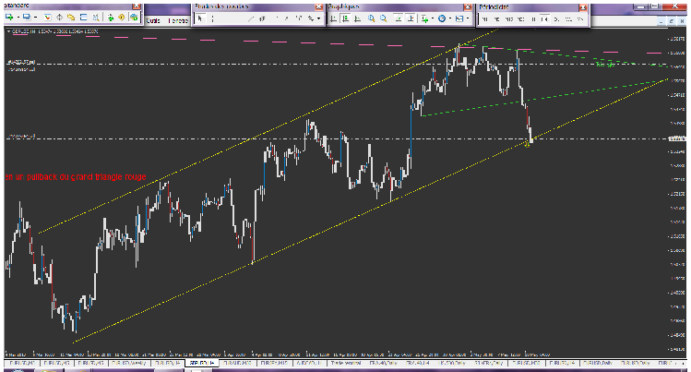Select the crosshair tool

click(212, 18)
